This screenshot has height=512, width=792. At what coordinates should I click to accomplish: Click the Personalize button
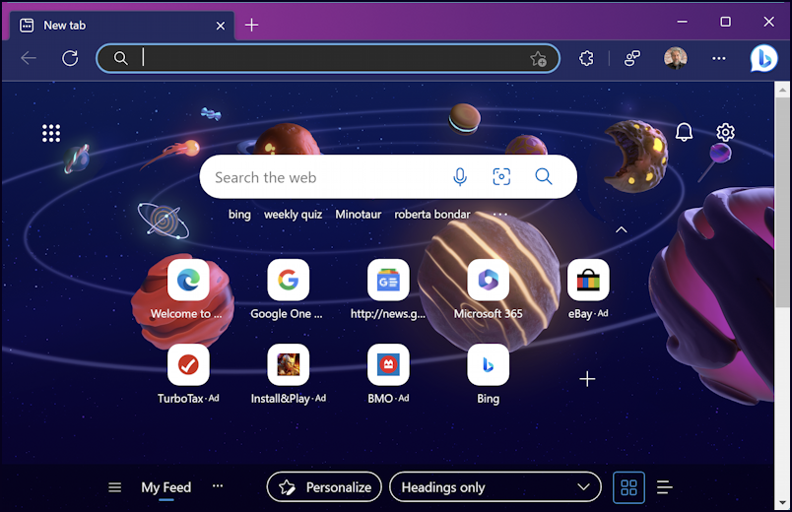[324, 487]
